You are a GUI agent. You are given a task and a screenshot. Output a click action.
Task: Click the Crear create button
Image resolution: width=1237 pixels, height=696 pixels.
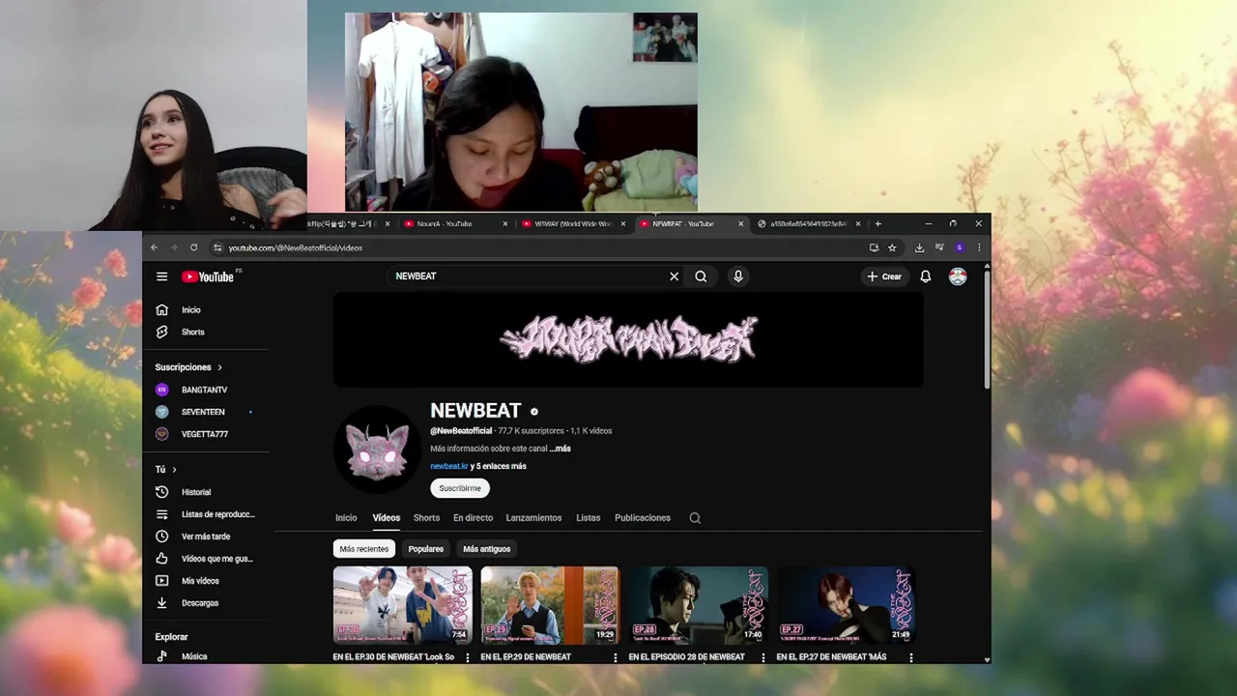(x=884, y=276)
